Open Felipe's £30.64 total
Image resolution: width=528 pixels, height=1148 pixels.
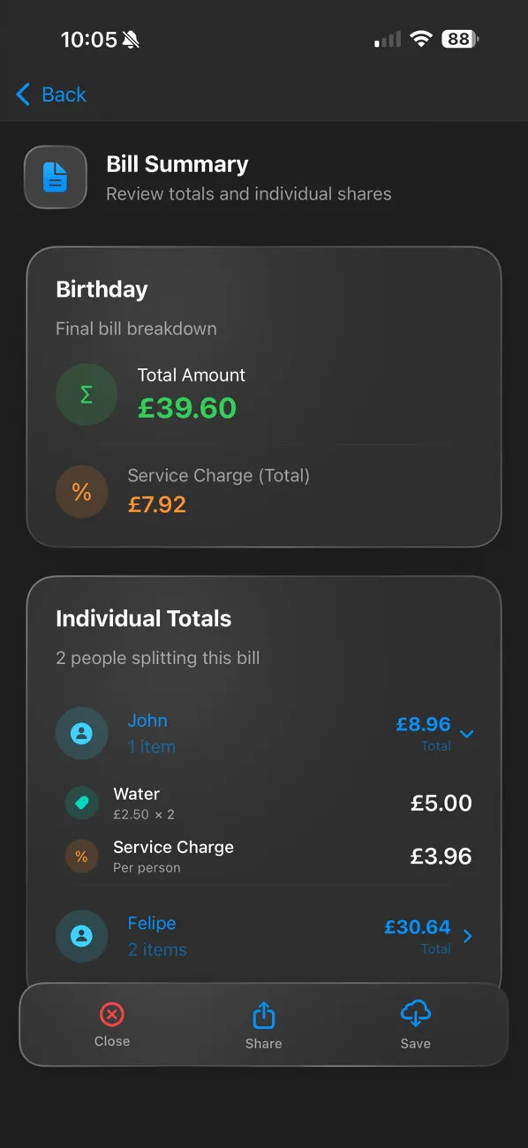click(x=418, y=927)
